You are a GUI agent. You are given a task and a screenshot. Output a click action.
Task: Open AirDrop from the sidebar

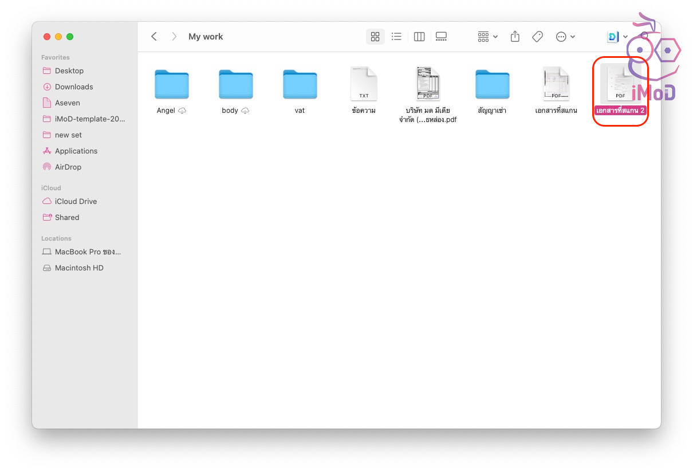68,167
